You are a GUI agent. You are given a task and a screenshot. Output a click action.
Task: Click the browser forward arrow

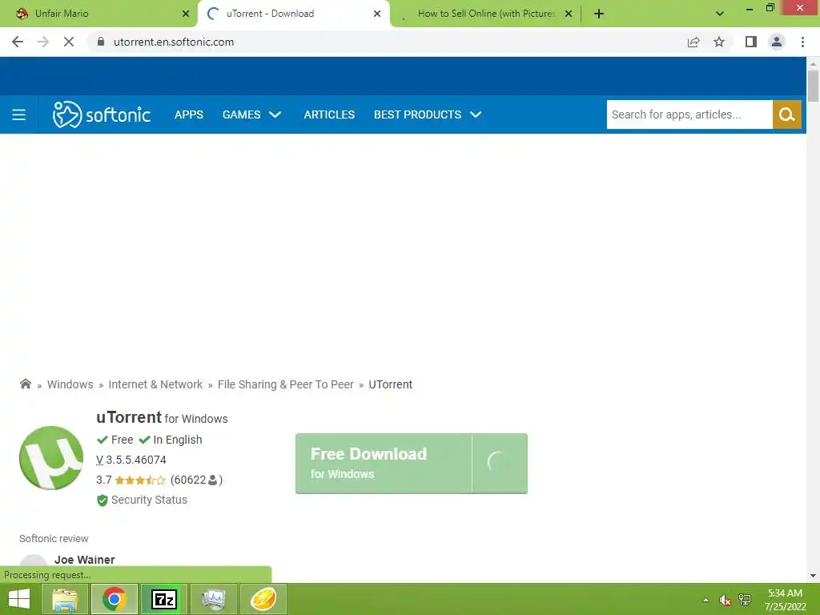click(x=43, y=42)
